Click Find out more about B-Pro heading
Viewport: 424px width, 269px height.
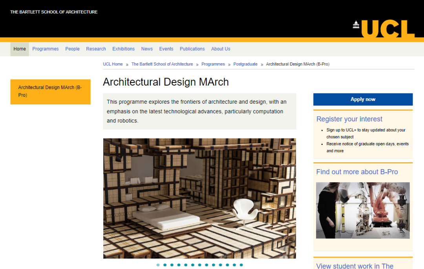[x=357, y=172]
